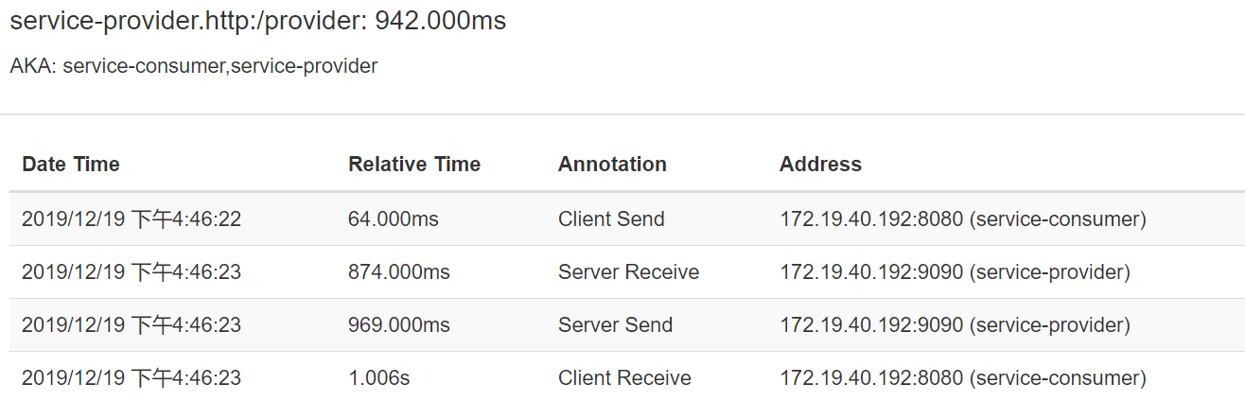Click the span title service-provider.http:/provider

(188, 21)
